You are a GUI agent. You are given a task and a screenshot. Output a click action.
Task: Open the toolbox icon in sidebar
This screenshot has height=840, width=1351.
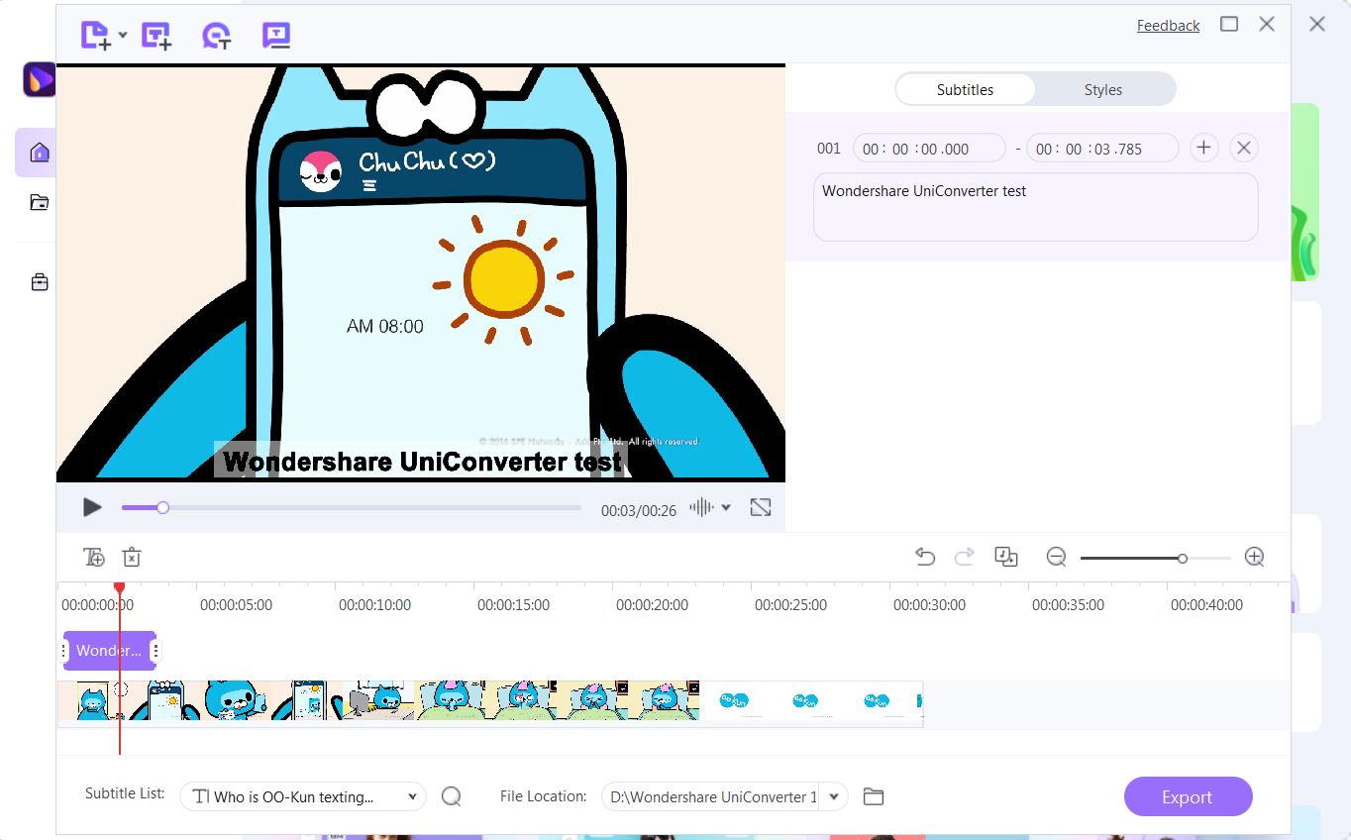[x=40, y=283]
